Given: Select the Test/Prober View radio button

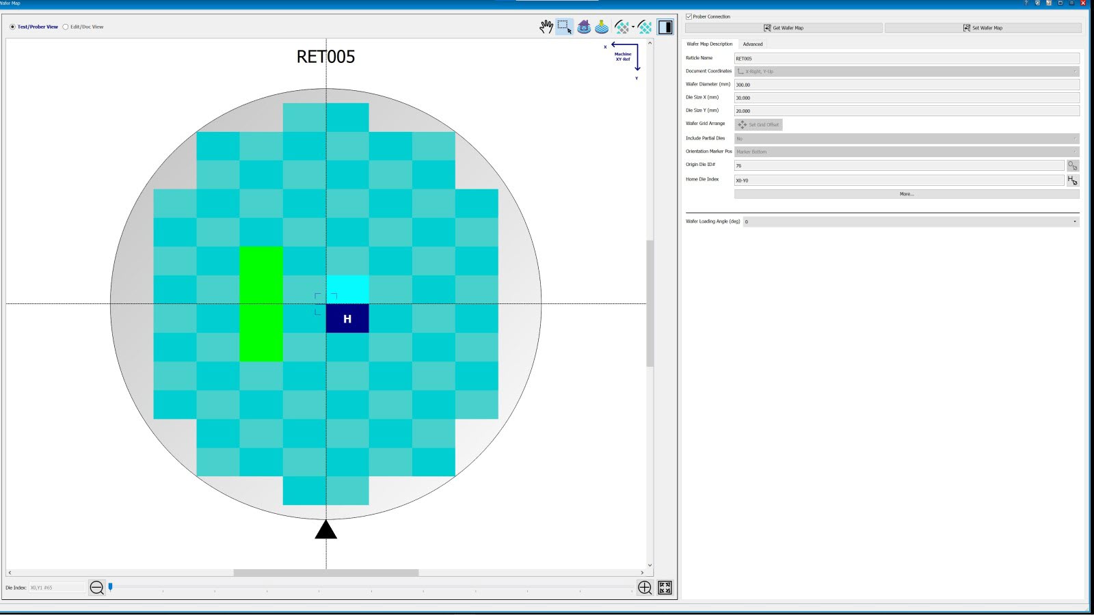Looking at the screenshot, I should click(12, 27).
